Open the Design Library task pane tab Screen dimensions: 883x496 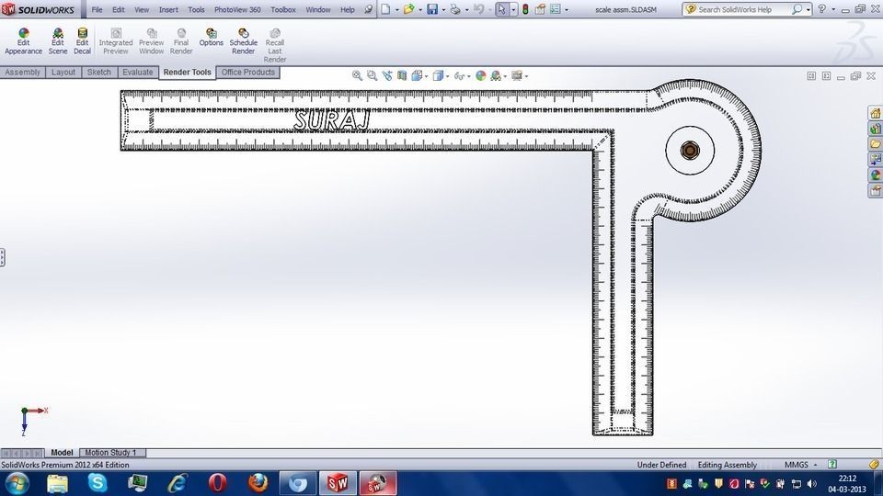(875, 129)
